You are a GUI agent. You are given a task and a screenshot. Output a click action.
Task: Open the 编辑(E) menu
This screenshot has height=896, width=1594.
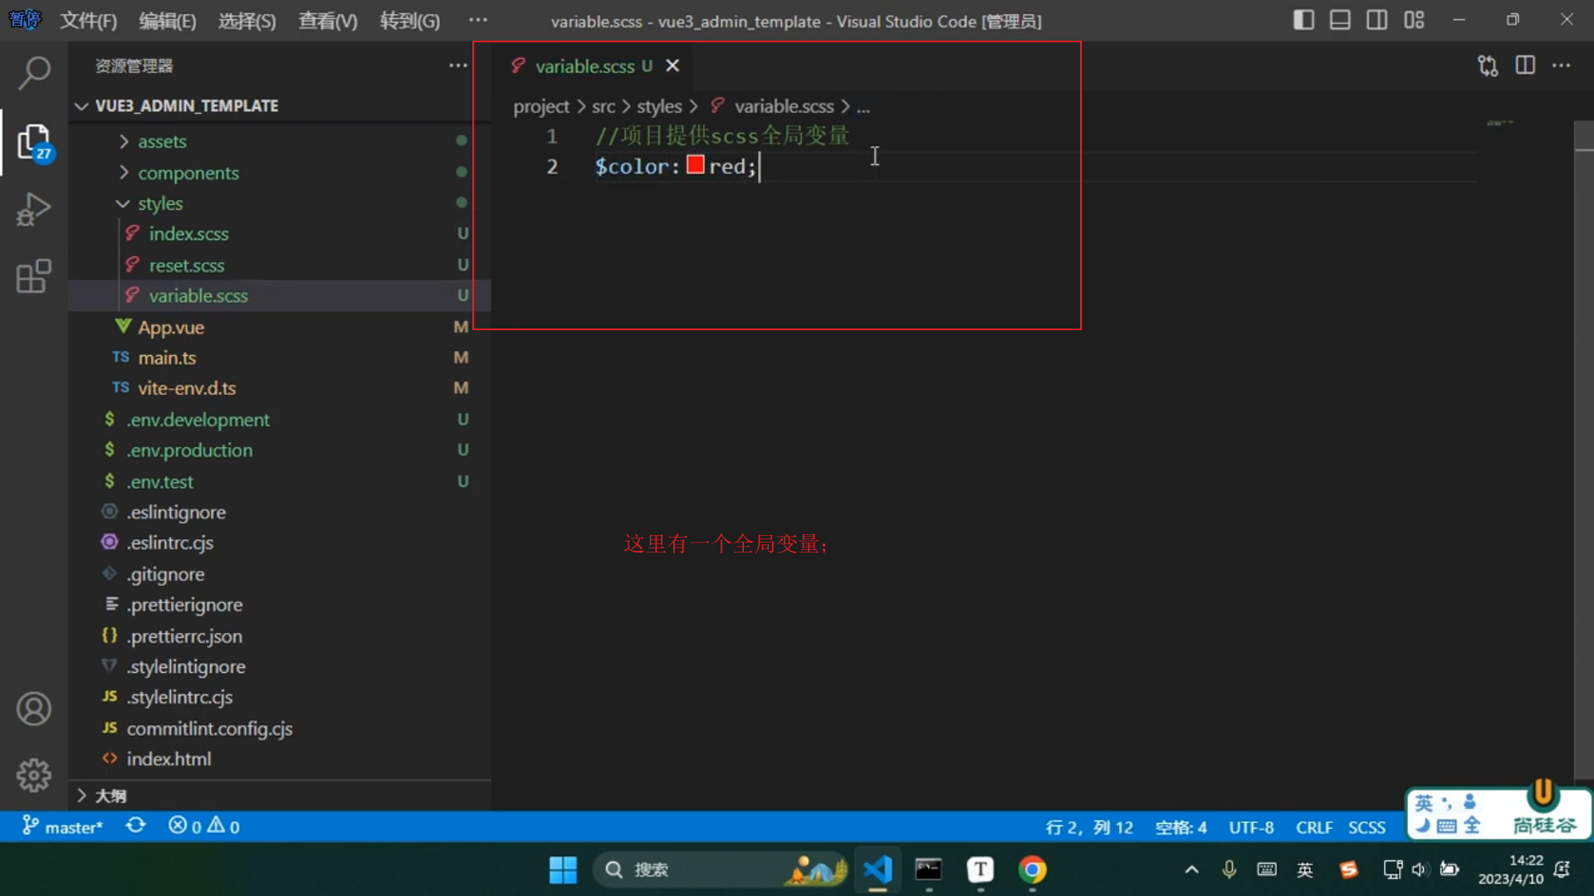(x=168, y=21)
